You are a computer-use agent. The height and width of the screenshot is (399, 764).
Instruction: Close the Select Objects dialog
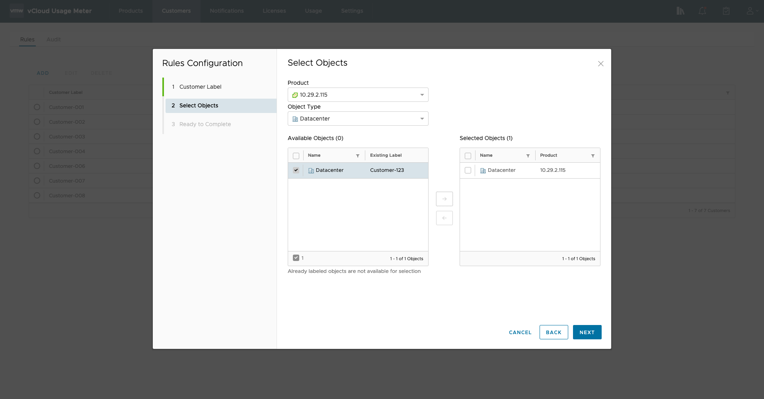[x=600, y=64]
